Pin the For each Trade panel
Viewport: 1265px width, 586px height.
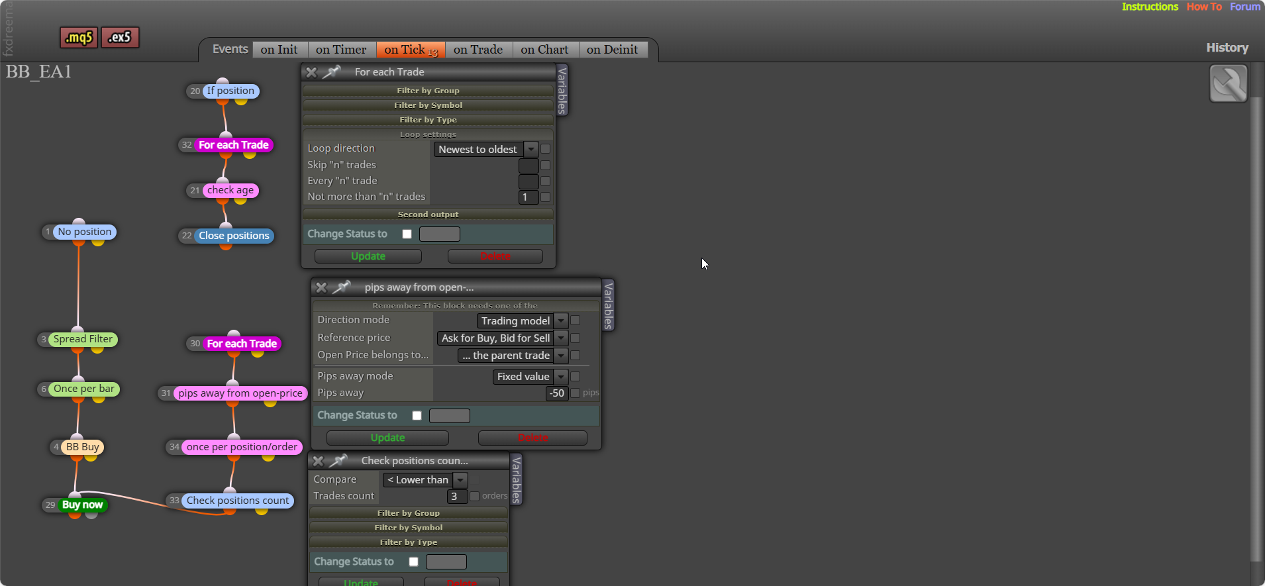(x=332, y=72)
